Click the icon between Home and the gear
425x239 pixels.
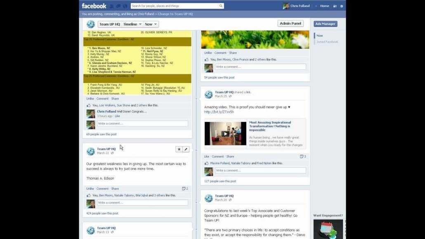[335, 6]
